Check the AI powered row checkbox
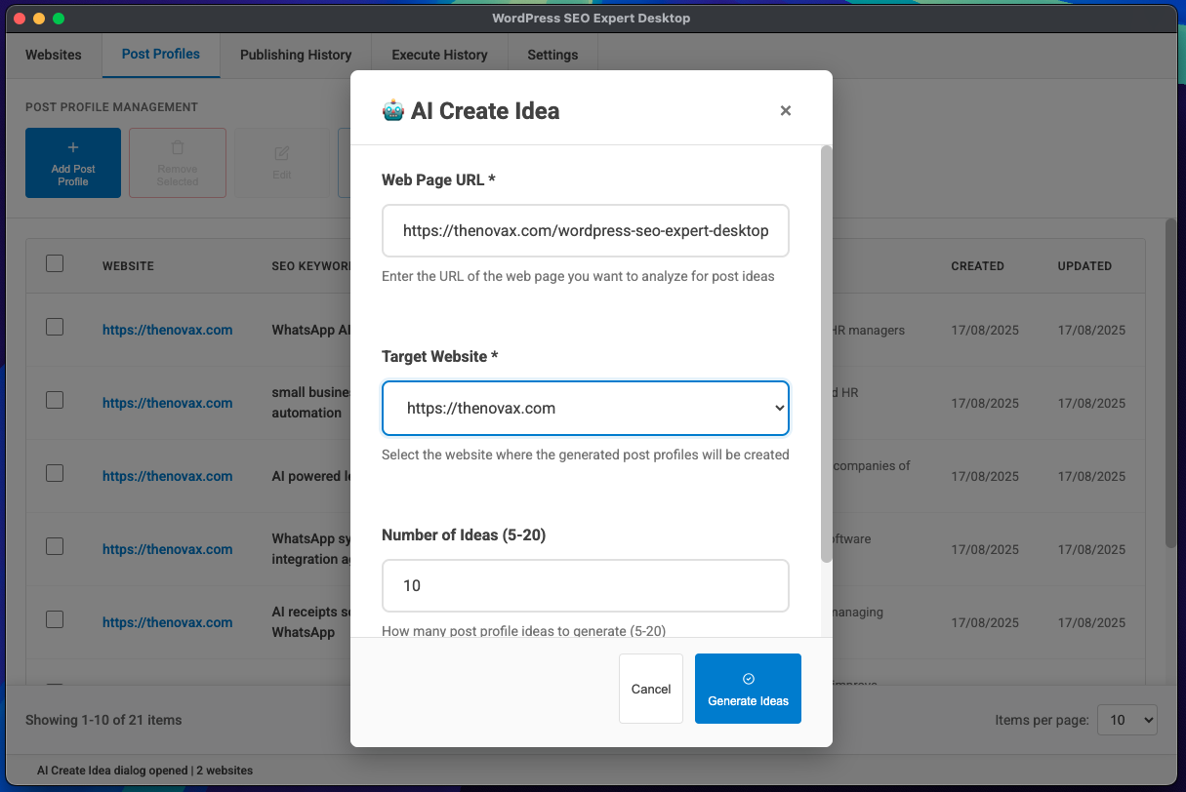Screen dimensions: 1186x792 [55, 473]
